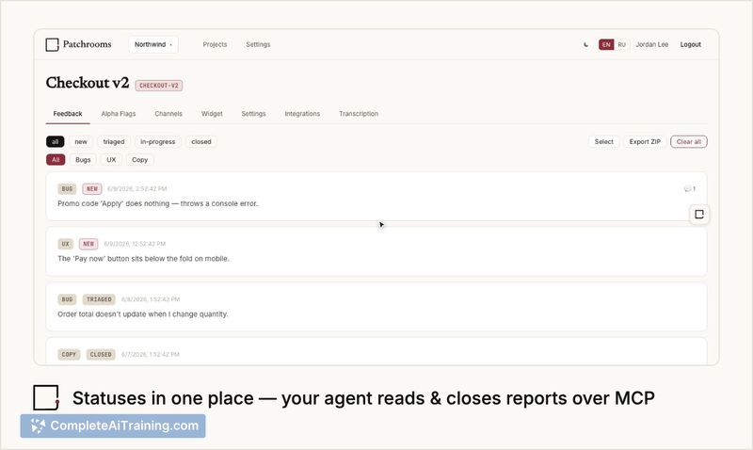The width and height of the screenshot is (753, 450).
Task: Filter feedback by 'in-progress' status
Action: (x=157, y=141)
